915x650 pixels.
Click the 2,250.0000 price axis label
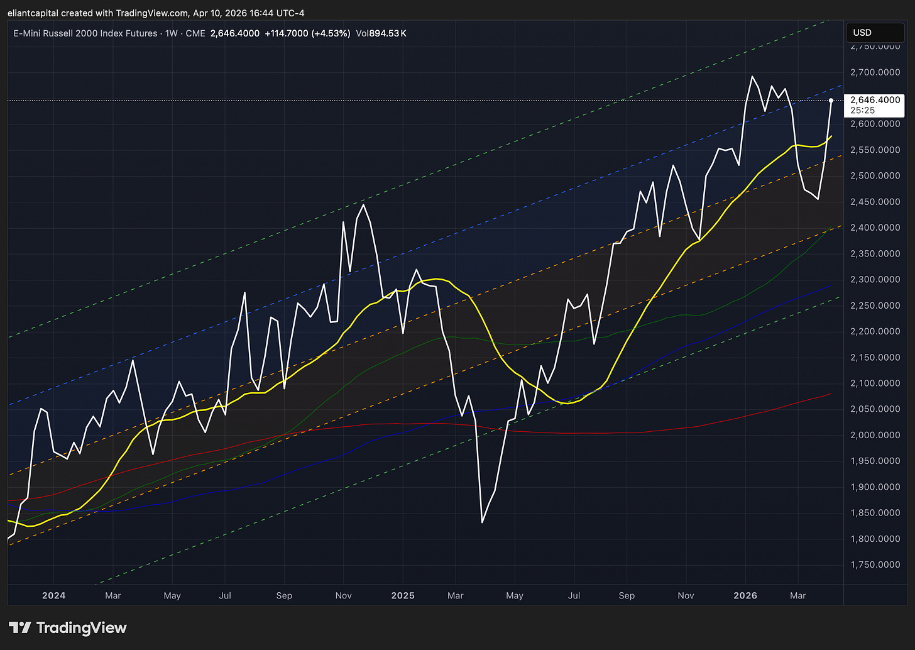point(874,306)
